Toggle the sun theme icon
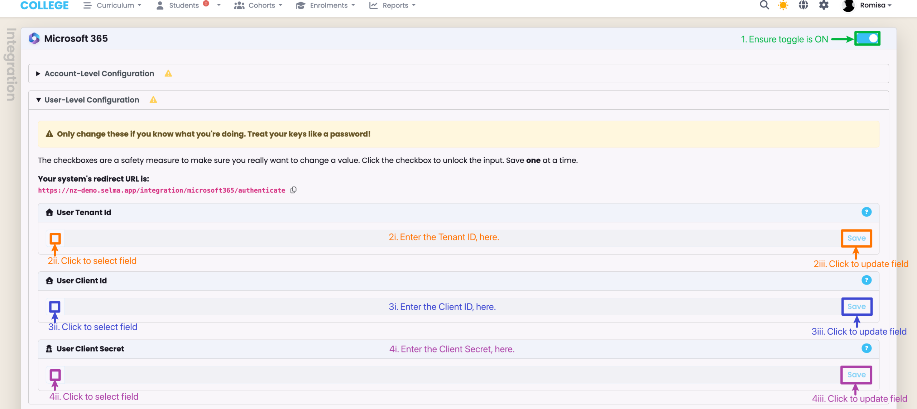This screenshot has height=409, width=917. (x=783, y=5)
